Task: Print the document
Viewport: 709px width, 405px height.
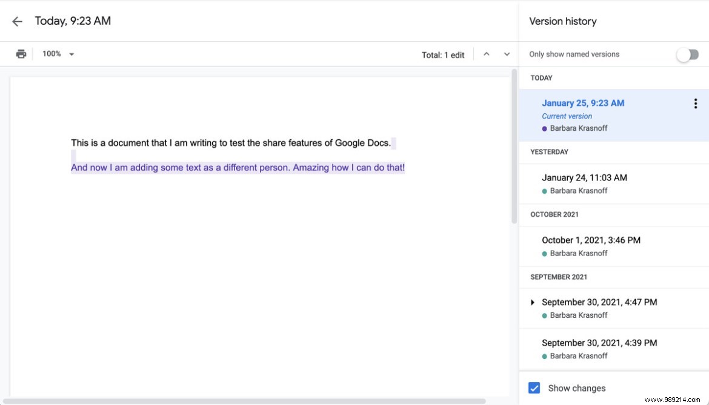Action: click(21, 53)
